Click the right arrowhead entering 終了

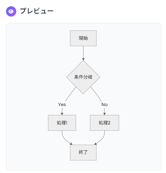pos(96,144)
